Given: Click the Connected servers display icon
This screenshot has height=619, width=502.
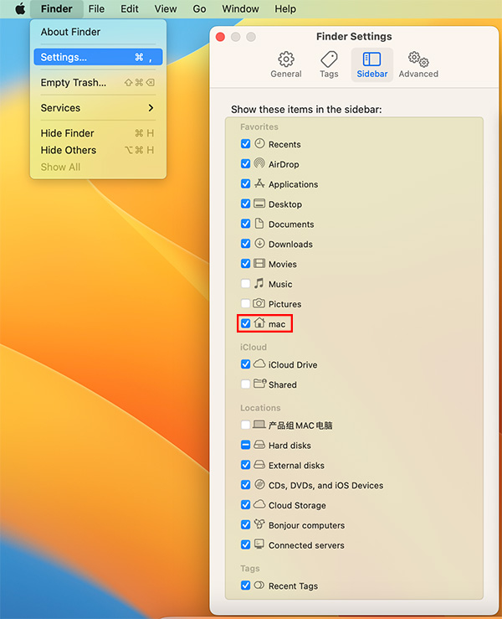Looking at the screenshot, I should (x=259, y=544).
